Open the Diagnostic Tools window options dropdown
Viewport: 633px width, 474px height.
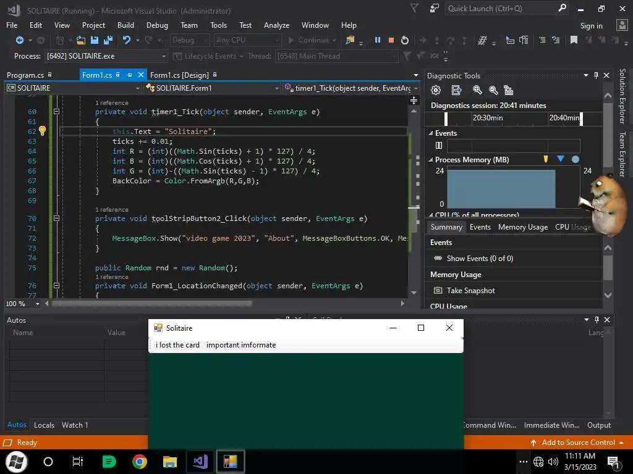pos(586,75)
